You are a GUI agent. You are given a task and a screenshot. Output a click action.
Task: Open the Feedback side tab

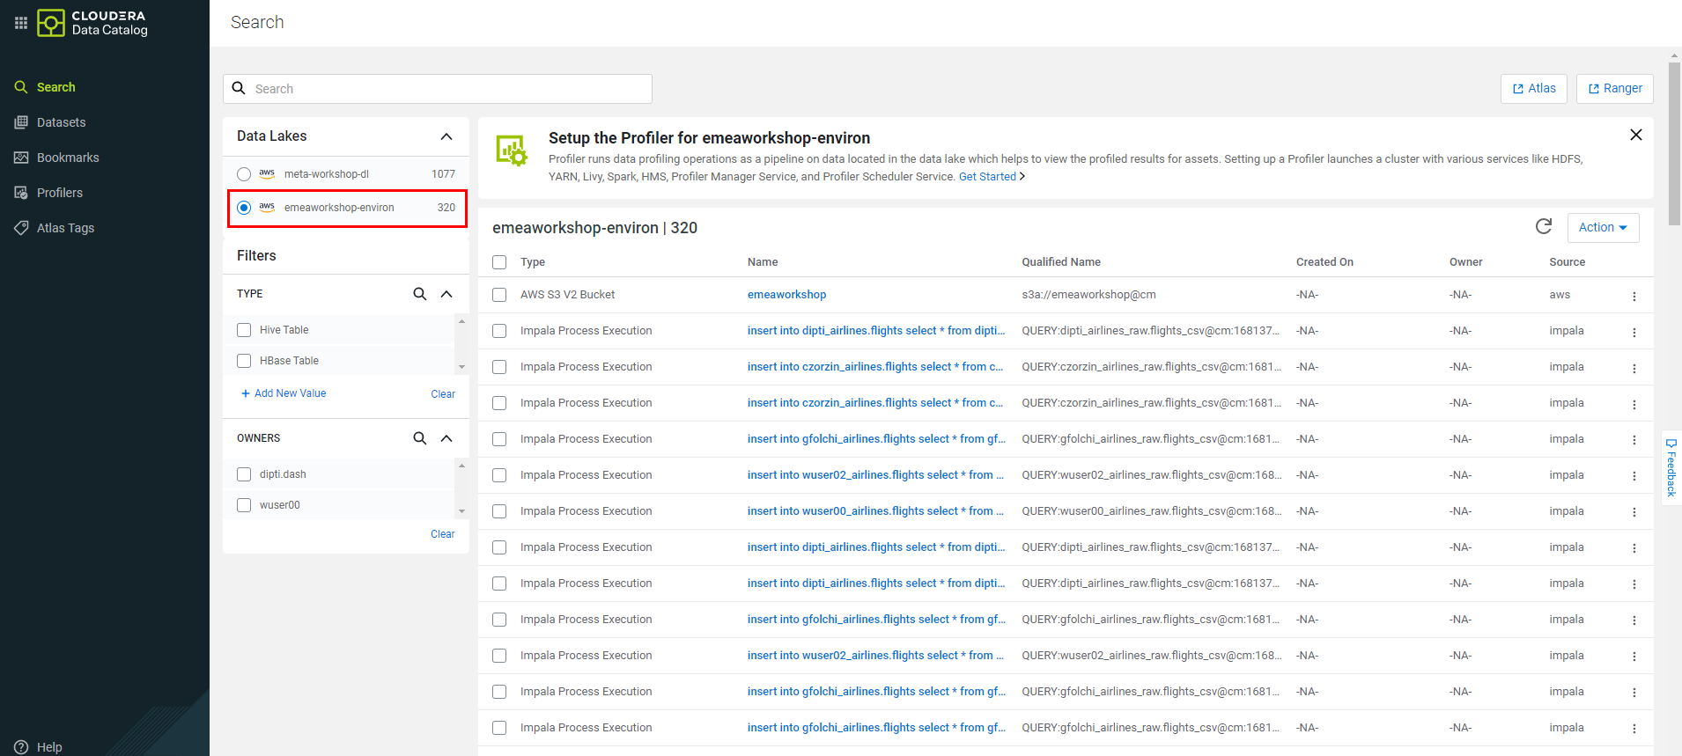[x=1671, y=467]
